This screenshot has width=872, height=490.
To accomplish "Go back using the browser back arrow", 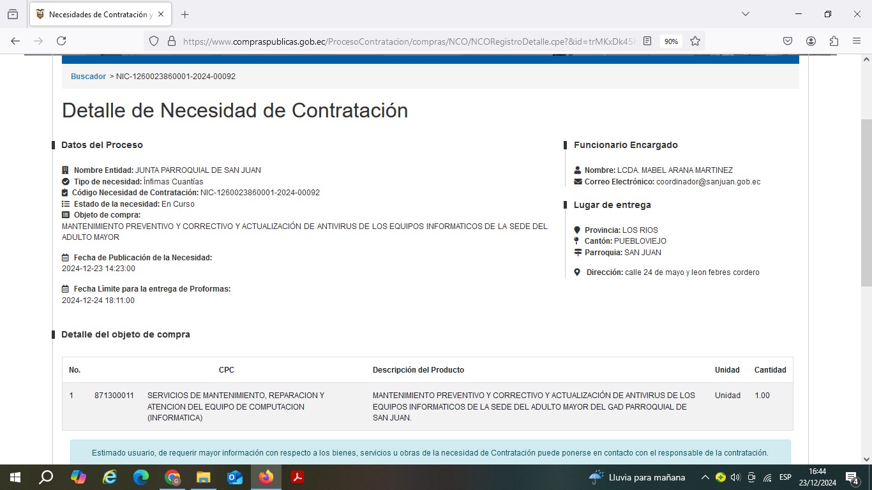I will 15,41.
